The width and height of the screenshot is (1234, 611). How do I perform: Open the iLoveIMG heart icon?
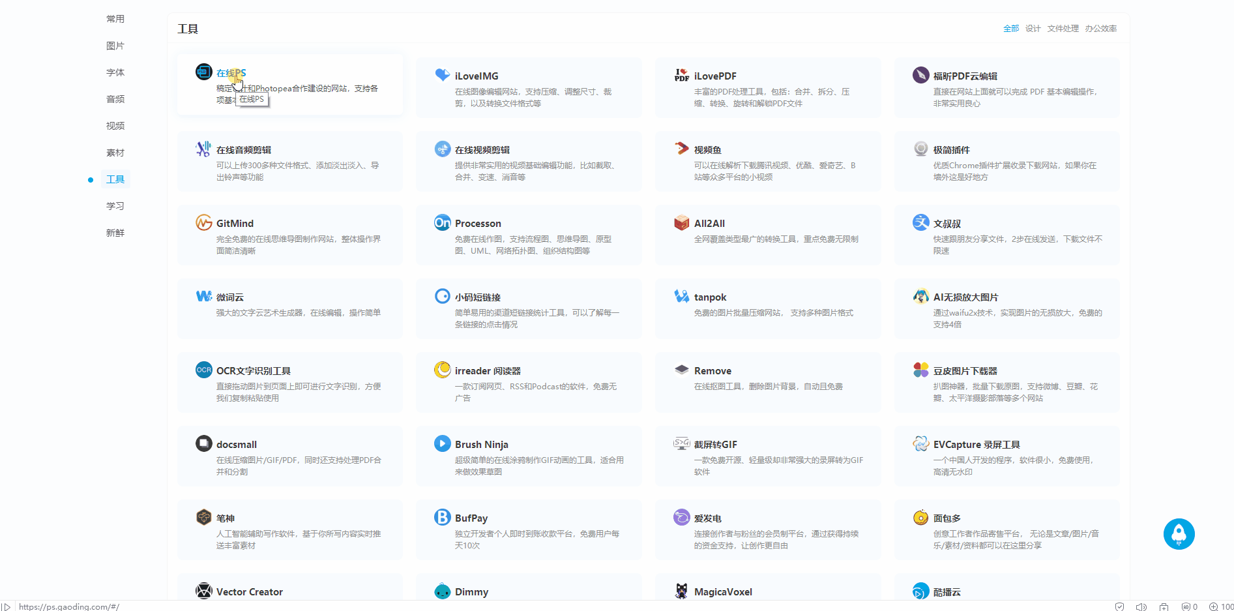[443, 75]
